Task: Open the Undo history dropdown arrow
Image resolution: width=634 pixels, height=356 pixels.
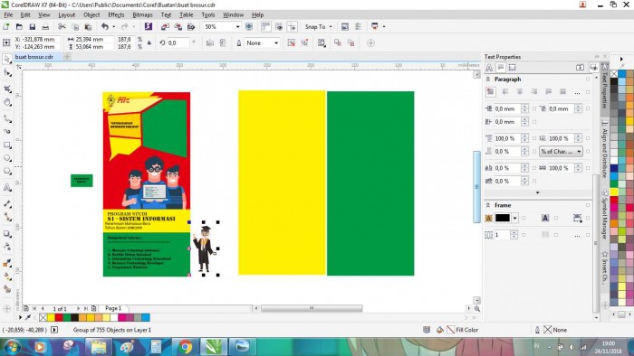Action: [x=113, y=26]
